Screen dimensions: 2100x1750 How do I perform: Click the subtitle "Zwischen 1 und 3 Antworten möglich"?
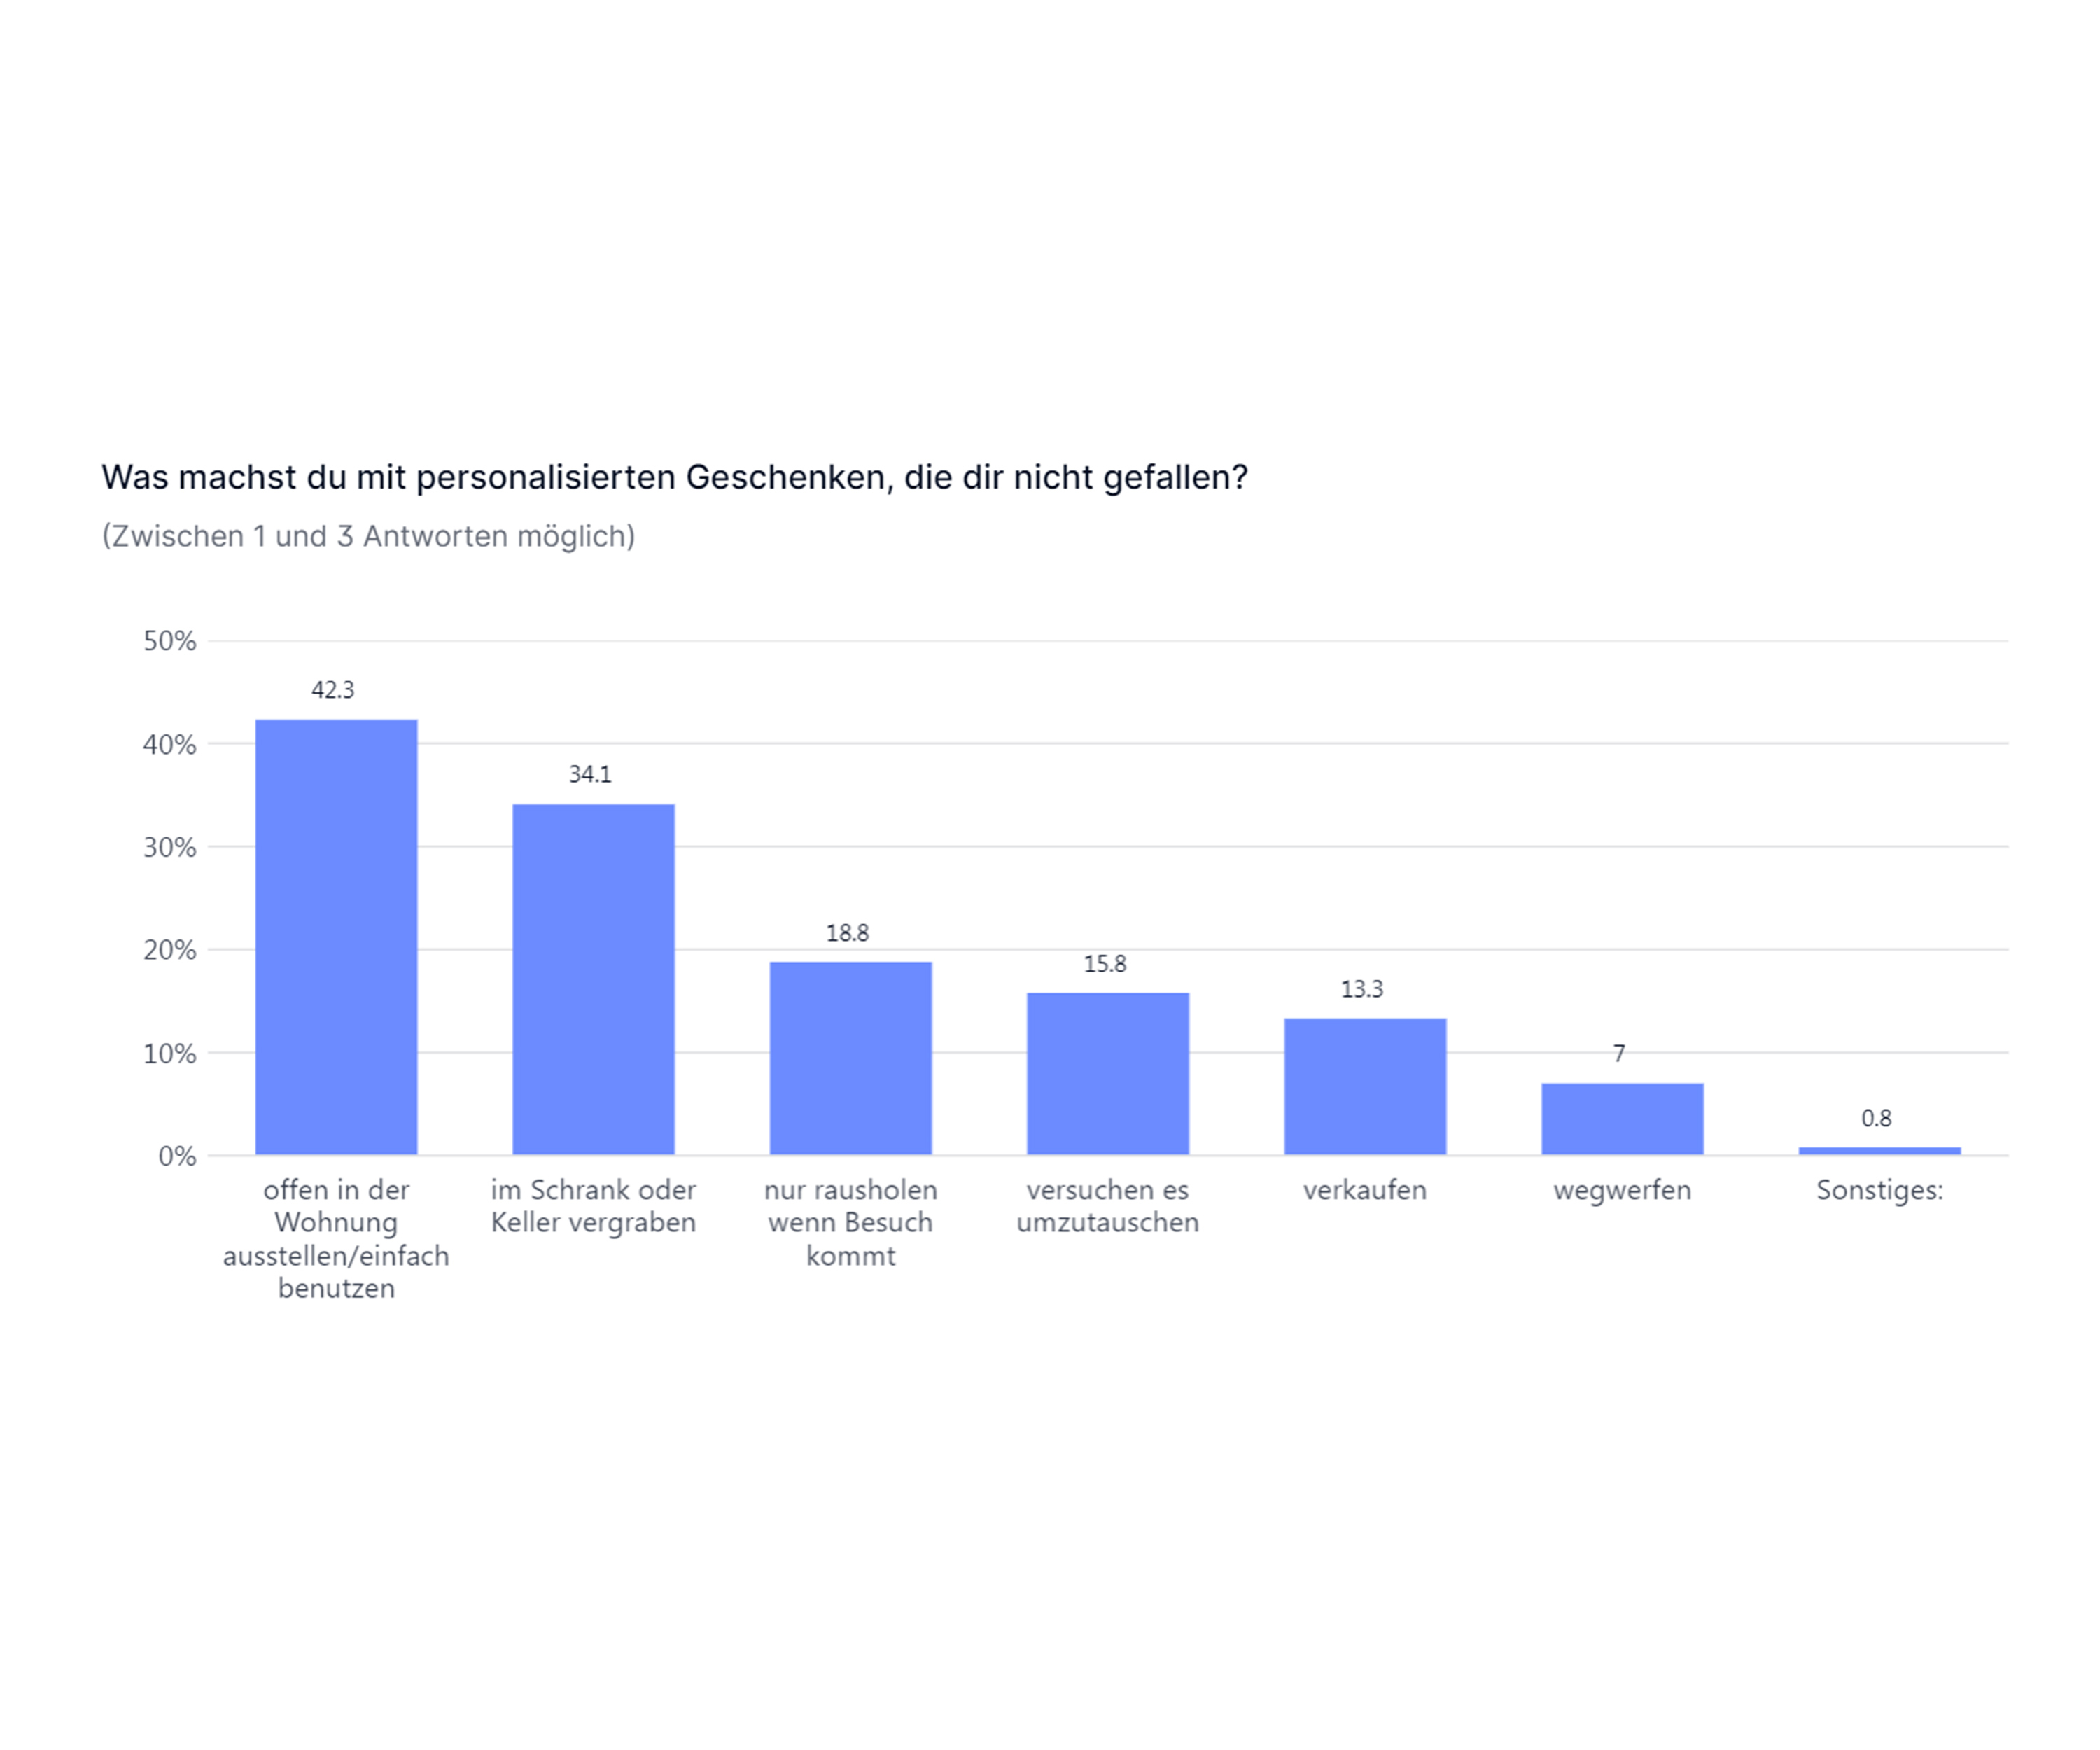[x=368, y=537]
